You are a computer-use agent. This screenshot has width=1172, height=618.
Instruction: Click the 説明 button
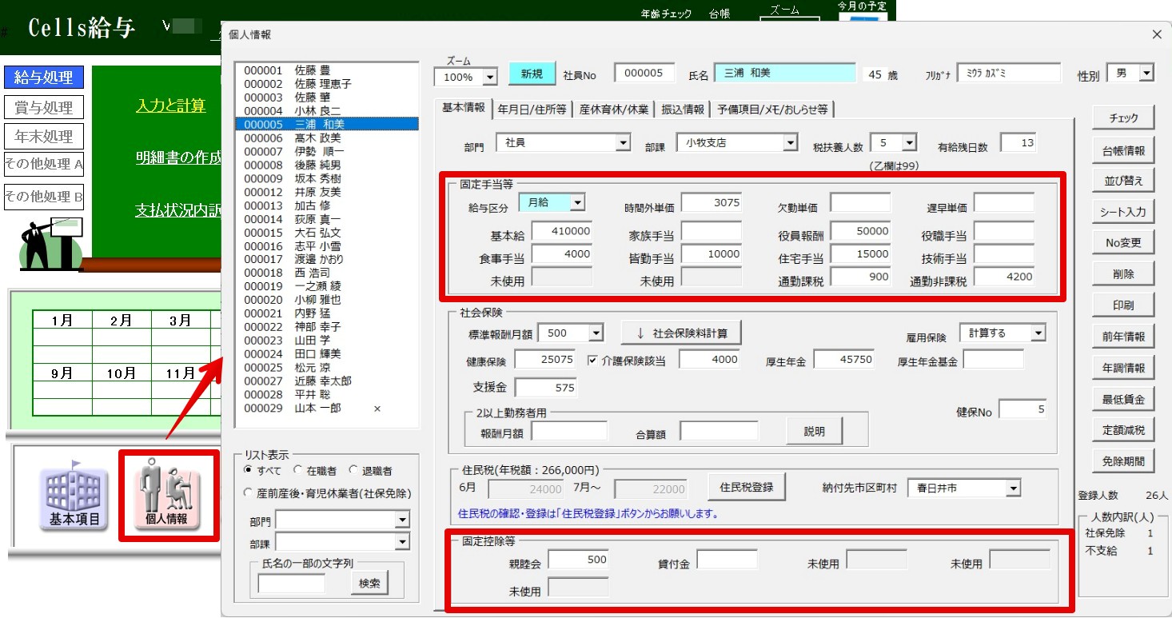pos(814,432)
